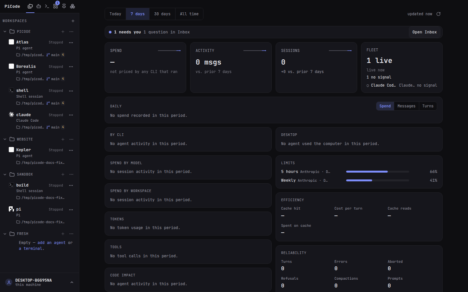Viewport: 468px width, 292px height.
Task: Open the cubes icon in header
Action: point(72,6)
